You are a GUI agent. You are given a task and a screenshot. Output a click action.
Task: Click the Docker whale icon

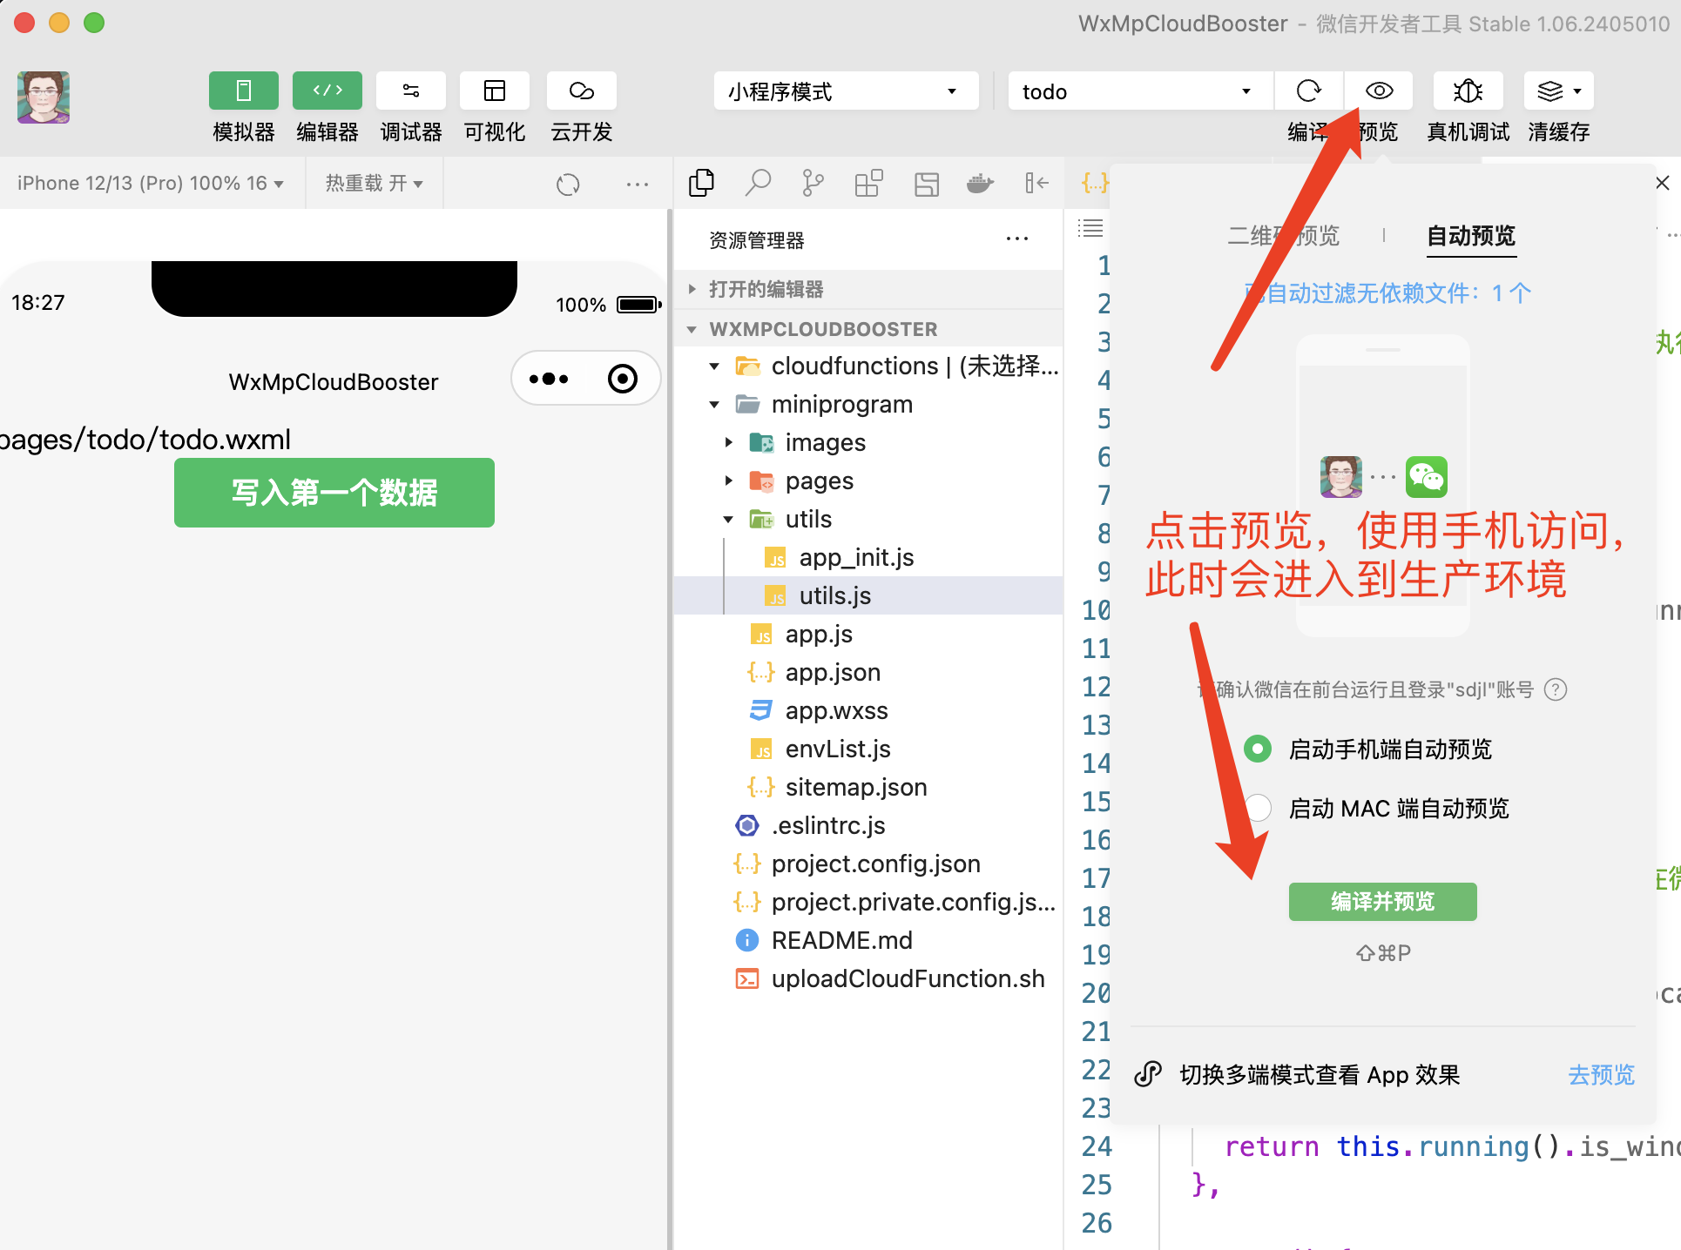click(x=980, y=183)
